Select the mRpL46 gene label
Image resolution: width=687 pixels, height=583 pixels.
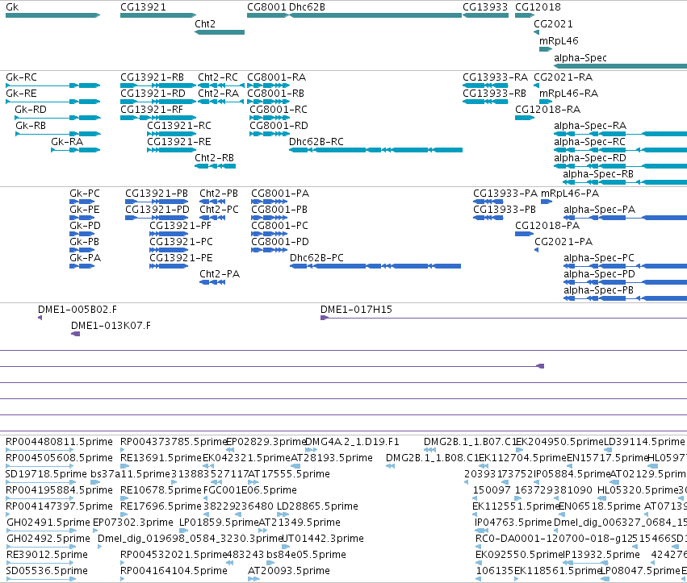(559, 41)
